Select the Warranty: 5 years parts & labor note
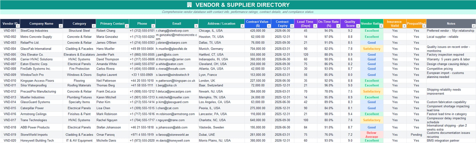This screenshot has width=476, height=143. (x=451, y=59)
